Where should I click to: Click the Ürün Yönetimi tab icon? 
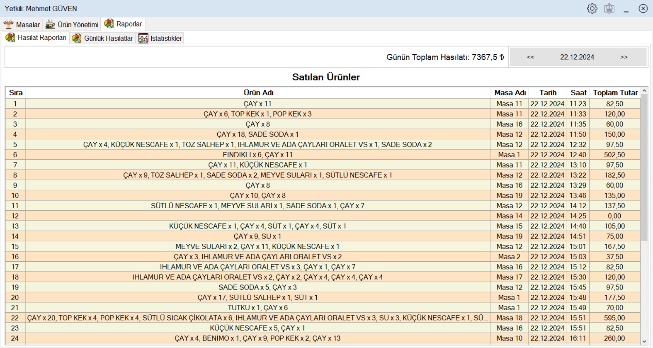tap(50, 24)
